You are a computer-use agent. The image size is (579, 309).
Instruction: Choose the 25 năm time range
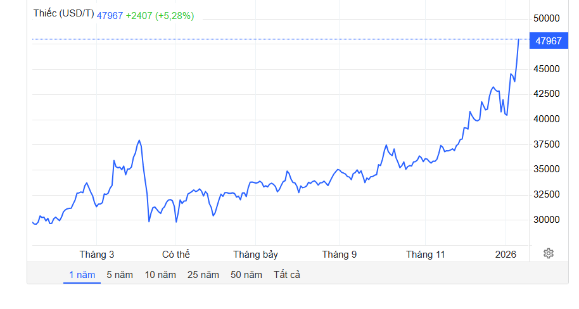(x=203, y=275)
